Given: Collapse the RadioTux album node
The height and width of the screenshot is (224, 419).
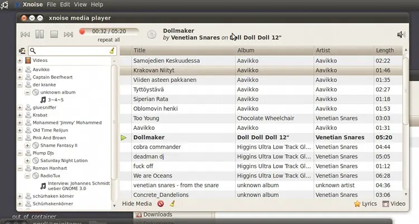Looking at the screenshot, I should pyautogui.click(x=27, y=176).
